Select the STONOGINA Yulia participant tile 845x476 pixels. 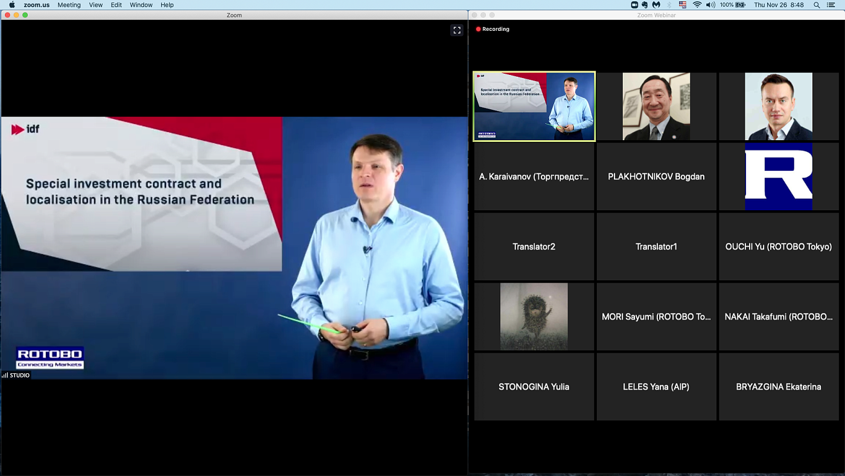click(x=534, y=387)
